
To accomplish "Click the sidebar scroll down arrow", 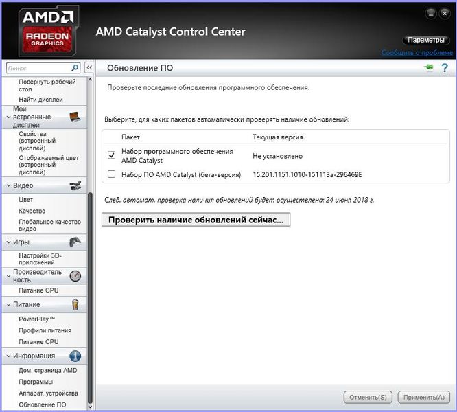I will (x=90, y=407).
